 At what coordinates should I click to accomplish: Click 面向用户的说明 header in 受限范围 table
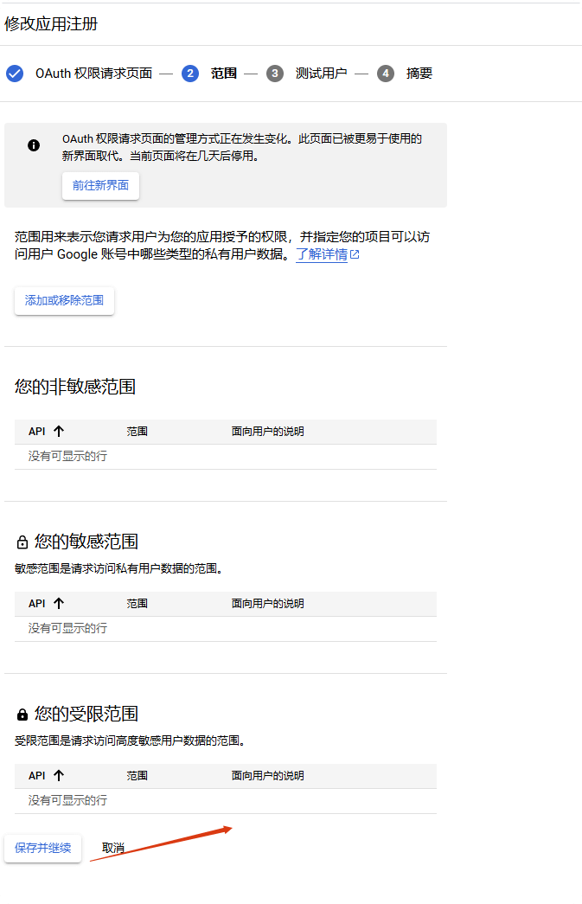[x=267, y=775]
